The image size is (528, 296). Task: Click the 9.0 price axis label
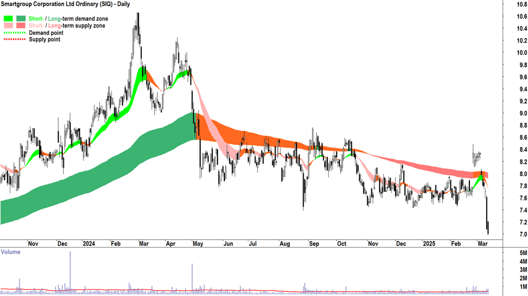point(523,114)
